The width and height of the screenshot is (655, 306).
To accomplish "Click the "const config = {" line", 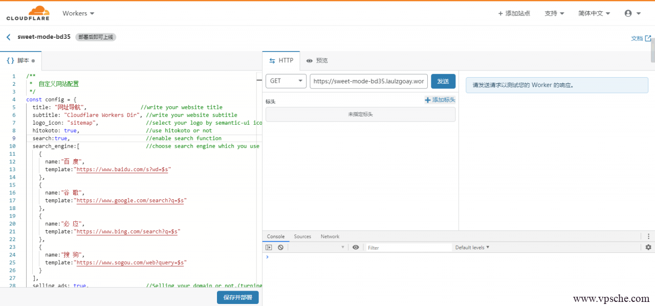I will [x=51, y=99].
